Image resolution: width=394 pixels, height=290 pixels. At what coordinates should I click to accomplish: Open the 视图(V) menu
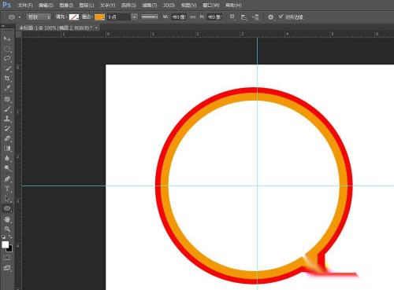[188, 6]
